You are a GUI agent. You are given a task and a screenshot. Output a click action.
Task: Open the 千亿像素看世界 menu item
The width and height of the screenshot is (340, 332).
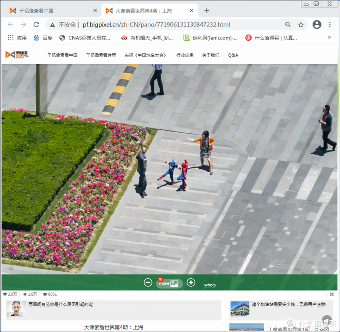pyautogui.click(x=101, y=55)
